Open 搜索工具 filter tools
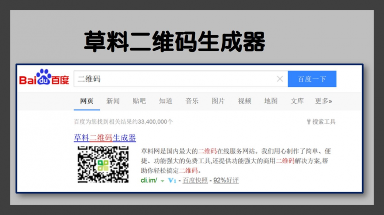Viewport: 384px width, 215px height. [x=321, y=122]
